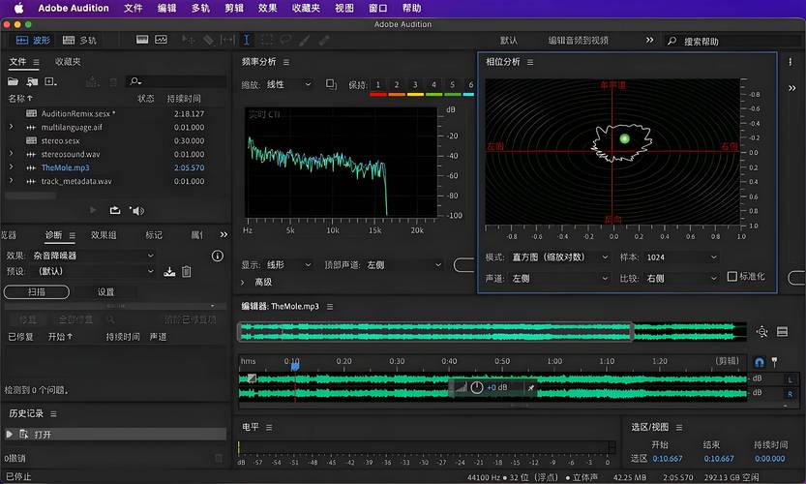Show the spectral frequency display
This screenshot has width=806, height=484.
[141, 41]
